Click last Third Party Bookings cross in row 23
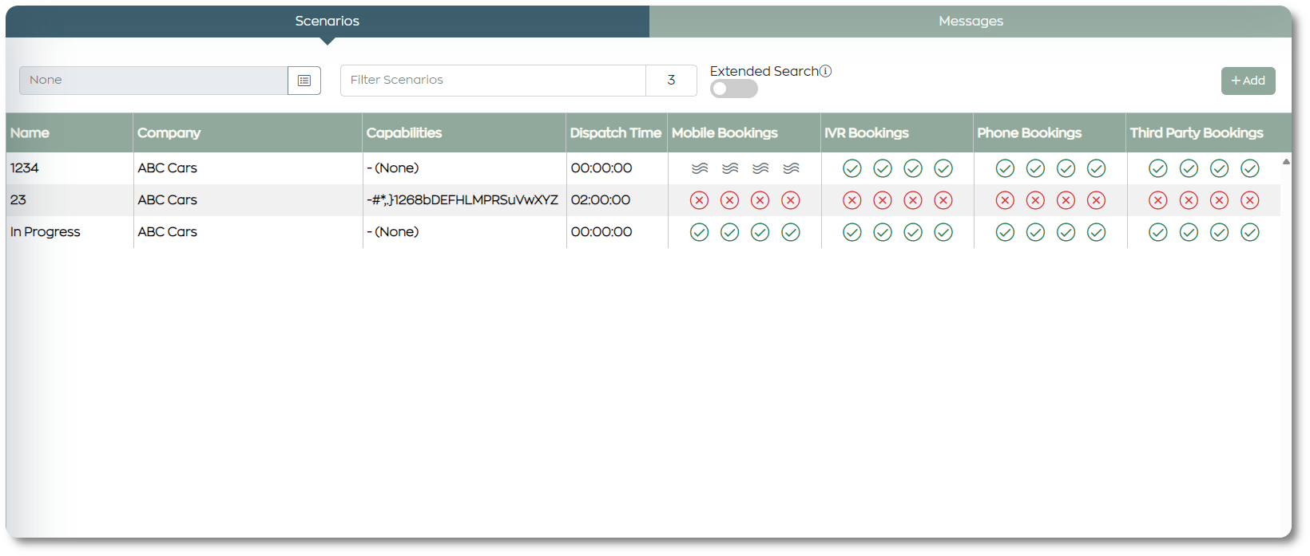 tap(1250, 200)
